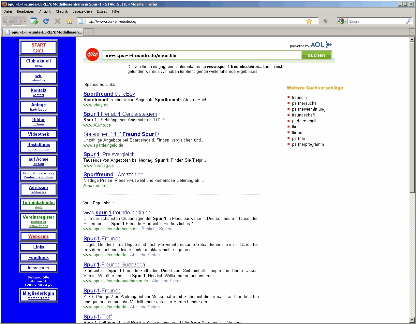Open the Bearbeiten menu
The image size is (416, 324).
tap(25, 11)
